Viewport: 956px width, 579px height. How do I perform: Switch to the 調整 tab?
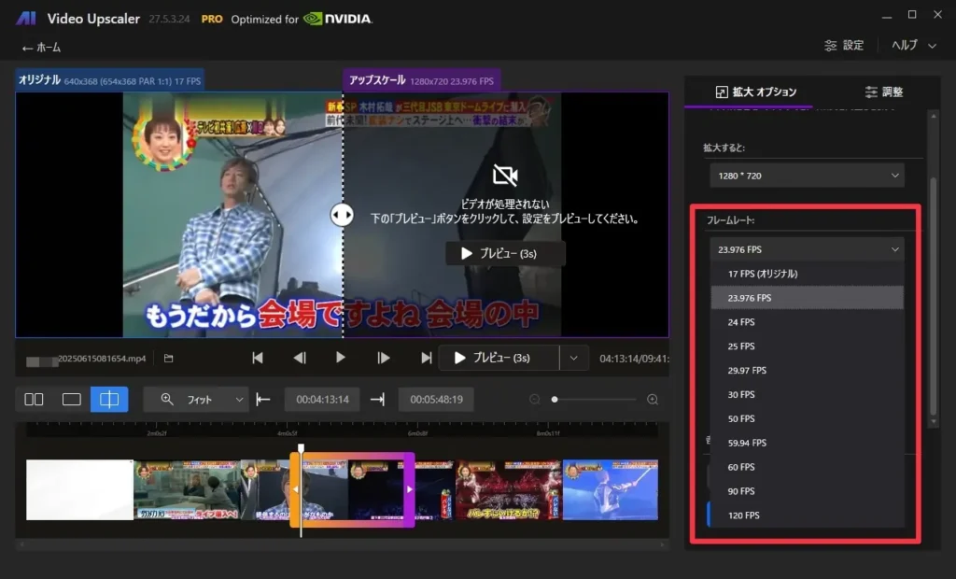coord(884,92)
